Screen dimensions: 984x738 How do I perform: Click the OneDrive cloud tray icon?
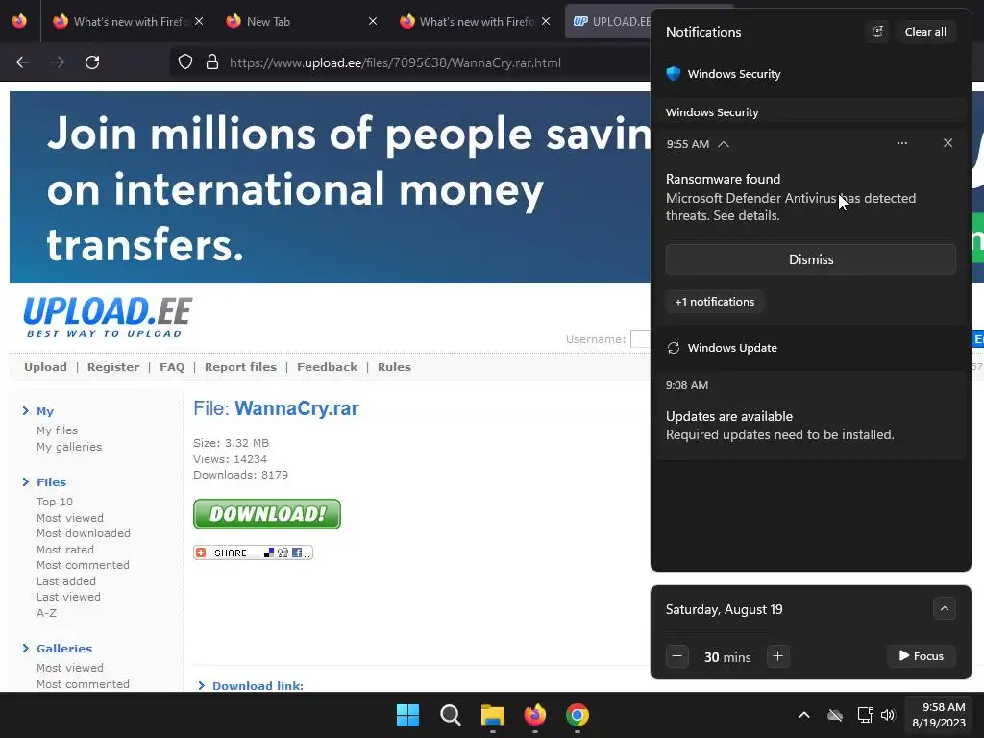[x=835, y=715]
